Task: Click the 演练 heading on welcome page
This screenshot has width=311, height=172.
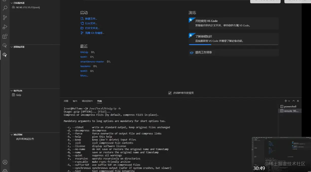Action: click(192, 13)
